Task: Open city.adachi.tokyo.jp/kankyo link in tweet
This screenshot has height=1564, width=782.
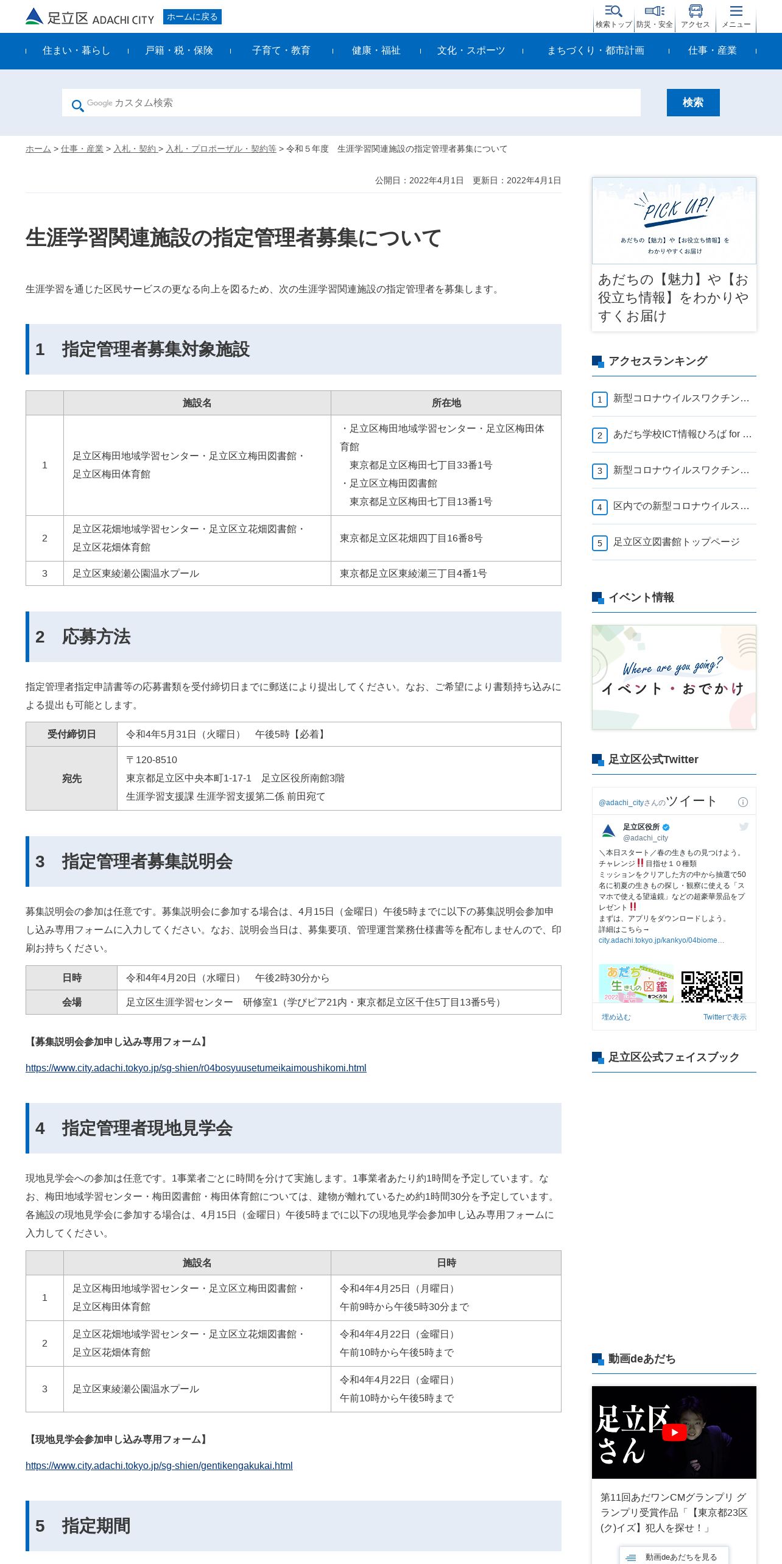Action: coord(661,940)
